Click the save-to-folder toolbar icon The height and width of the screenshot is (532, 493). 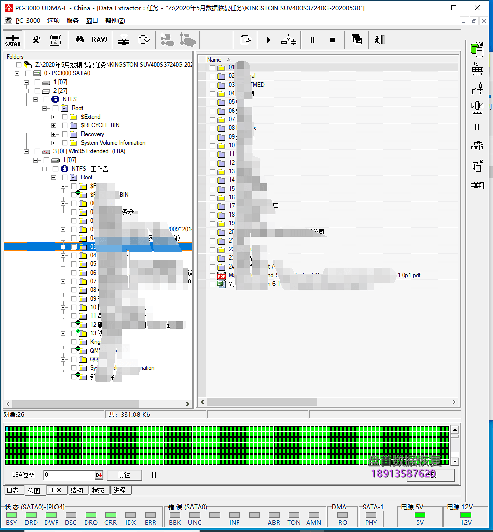click(x=245, y=40)
